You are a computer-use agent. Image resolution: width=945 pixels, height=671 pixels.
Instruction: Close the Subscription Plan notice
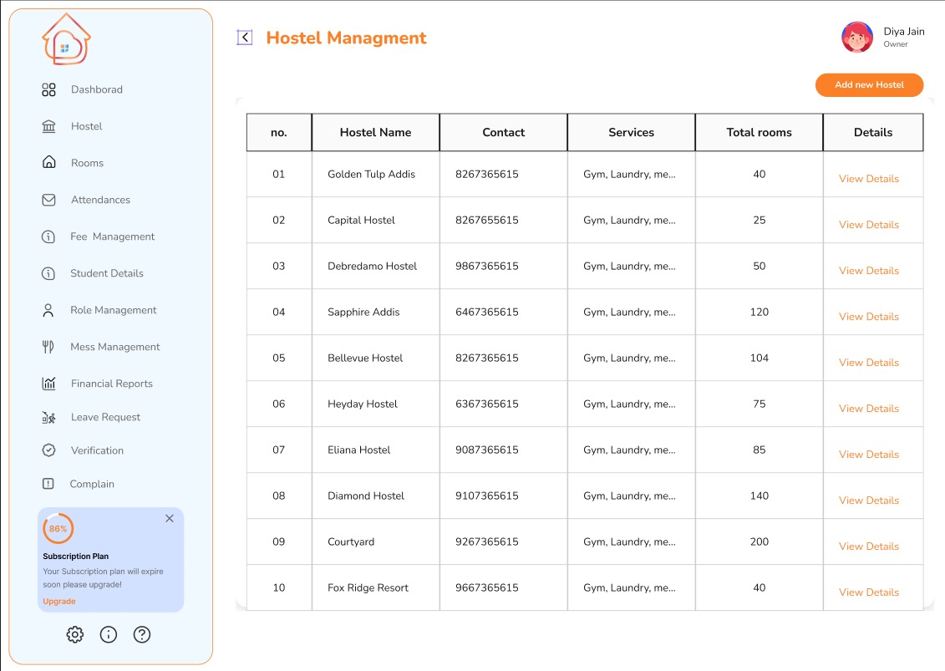(170, 519)
